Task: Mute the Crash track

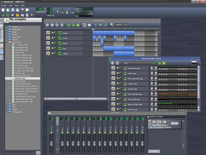Action: click(x=53, y=38)
